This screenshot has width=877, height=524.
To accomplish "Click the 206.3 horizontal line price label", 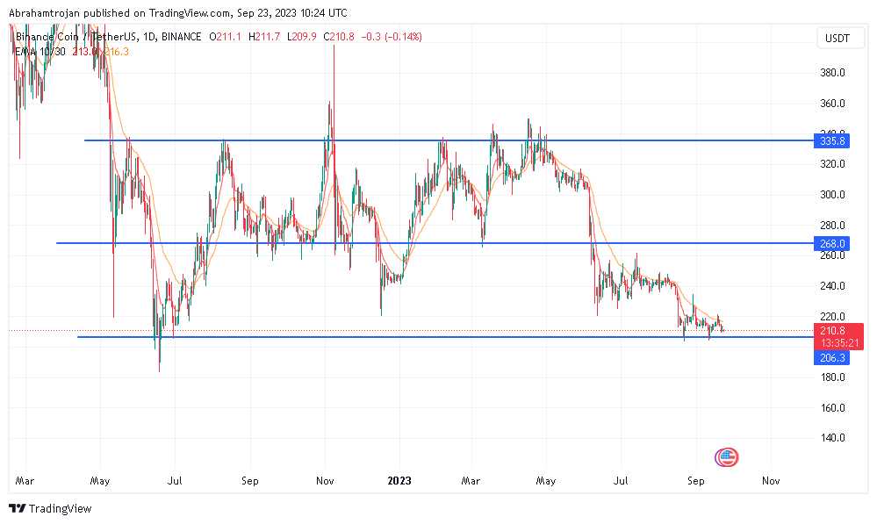I will (831, 358).
